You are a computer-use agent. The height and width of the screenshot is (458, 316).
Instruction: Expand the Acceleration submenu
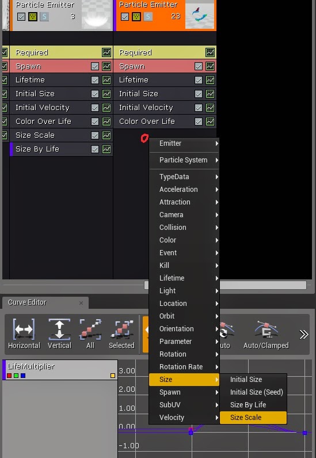pos(184,190)
